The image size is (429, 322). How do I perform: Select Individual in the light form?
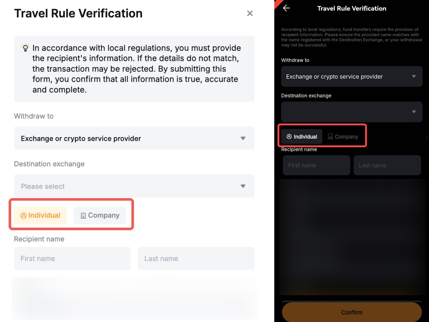coord(40,215)
